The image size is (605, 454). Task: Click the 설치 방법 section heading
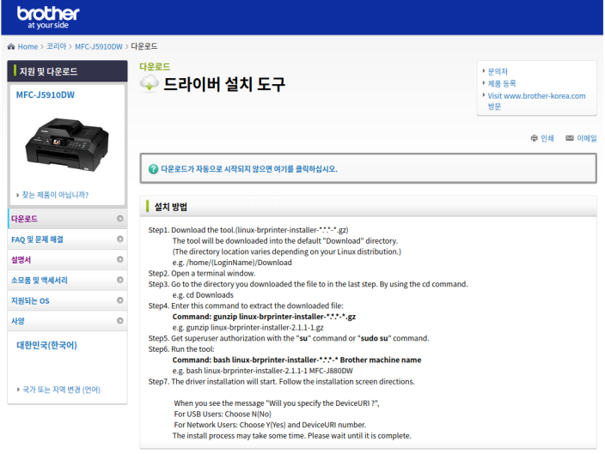[171, 207]
